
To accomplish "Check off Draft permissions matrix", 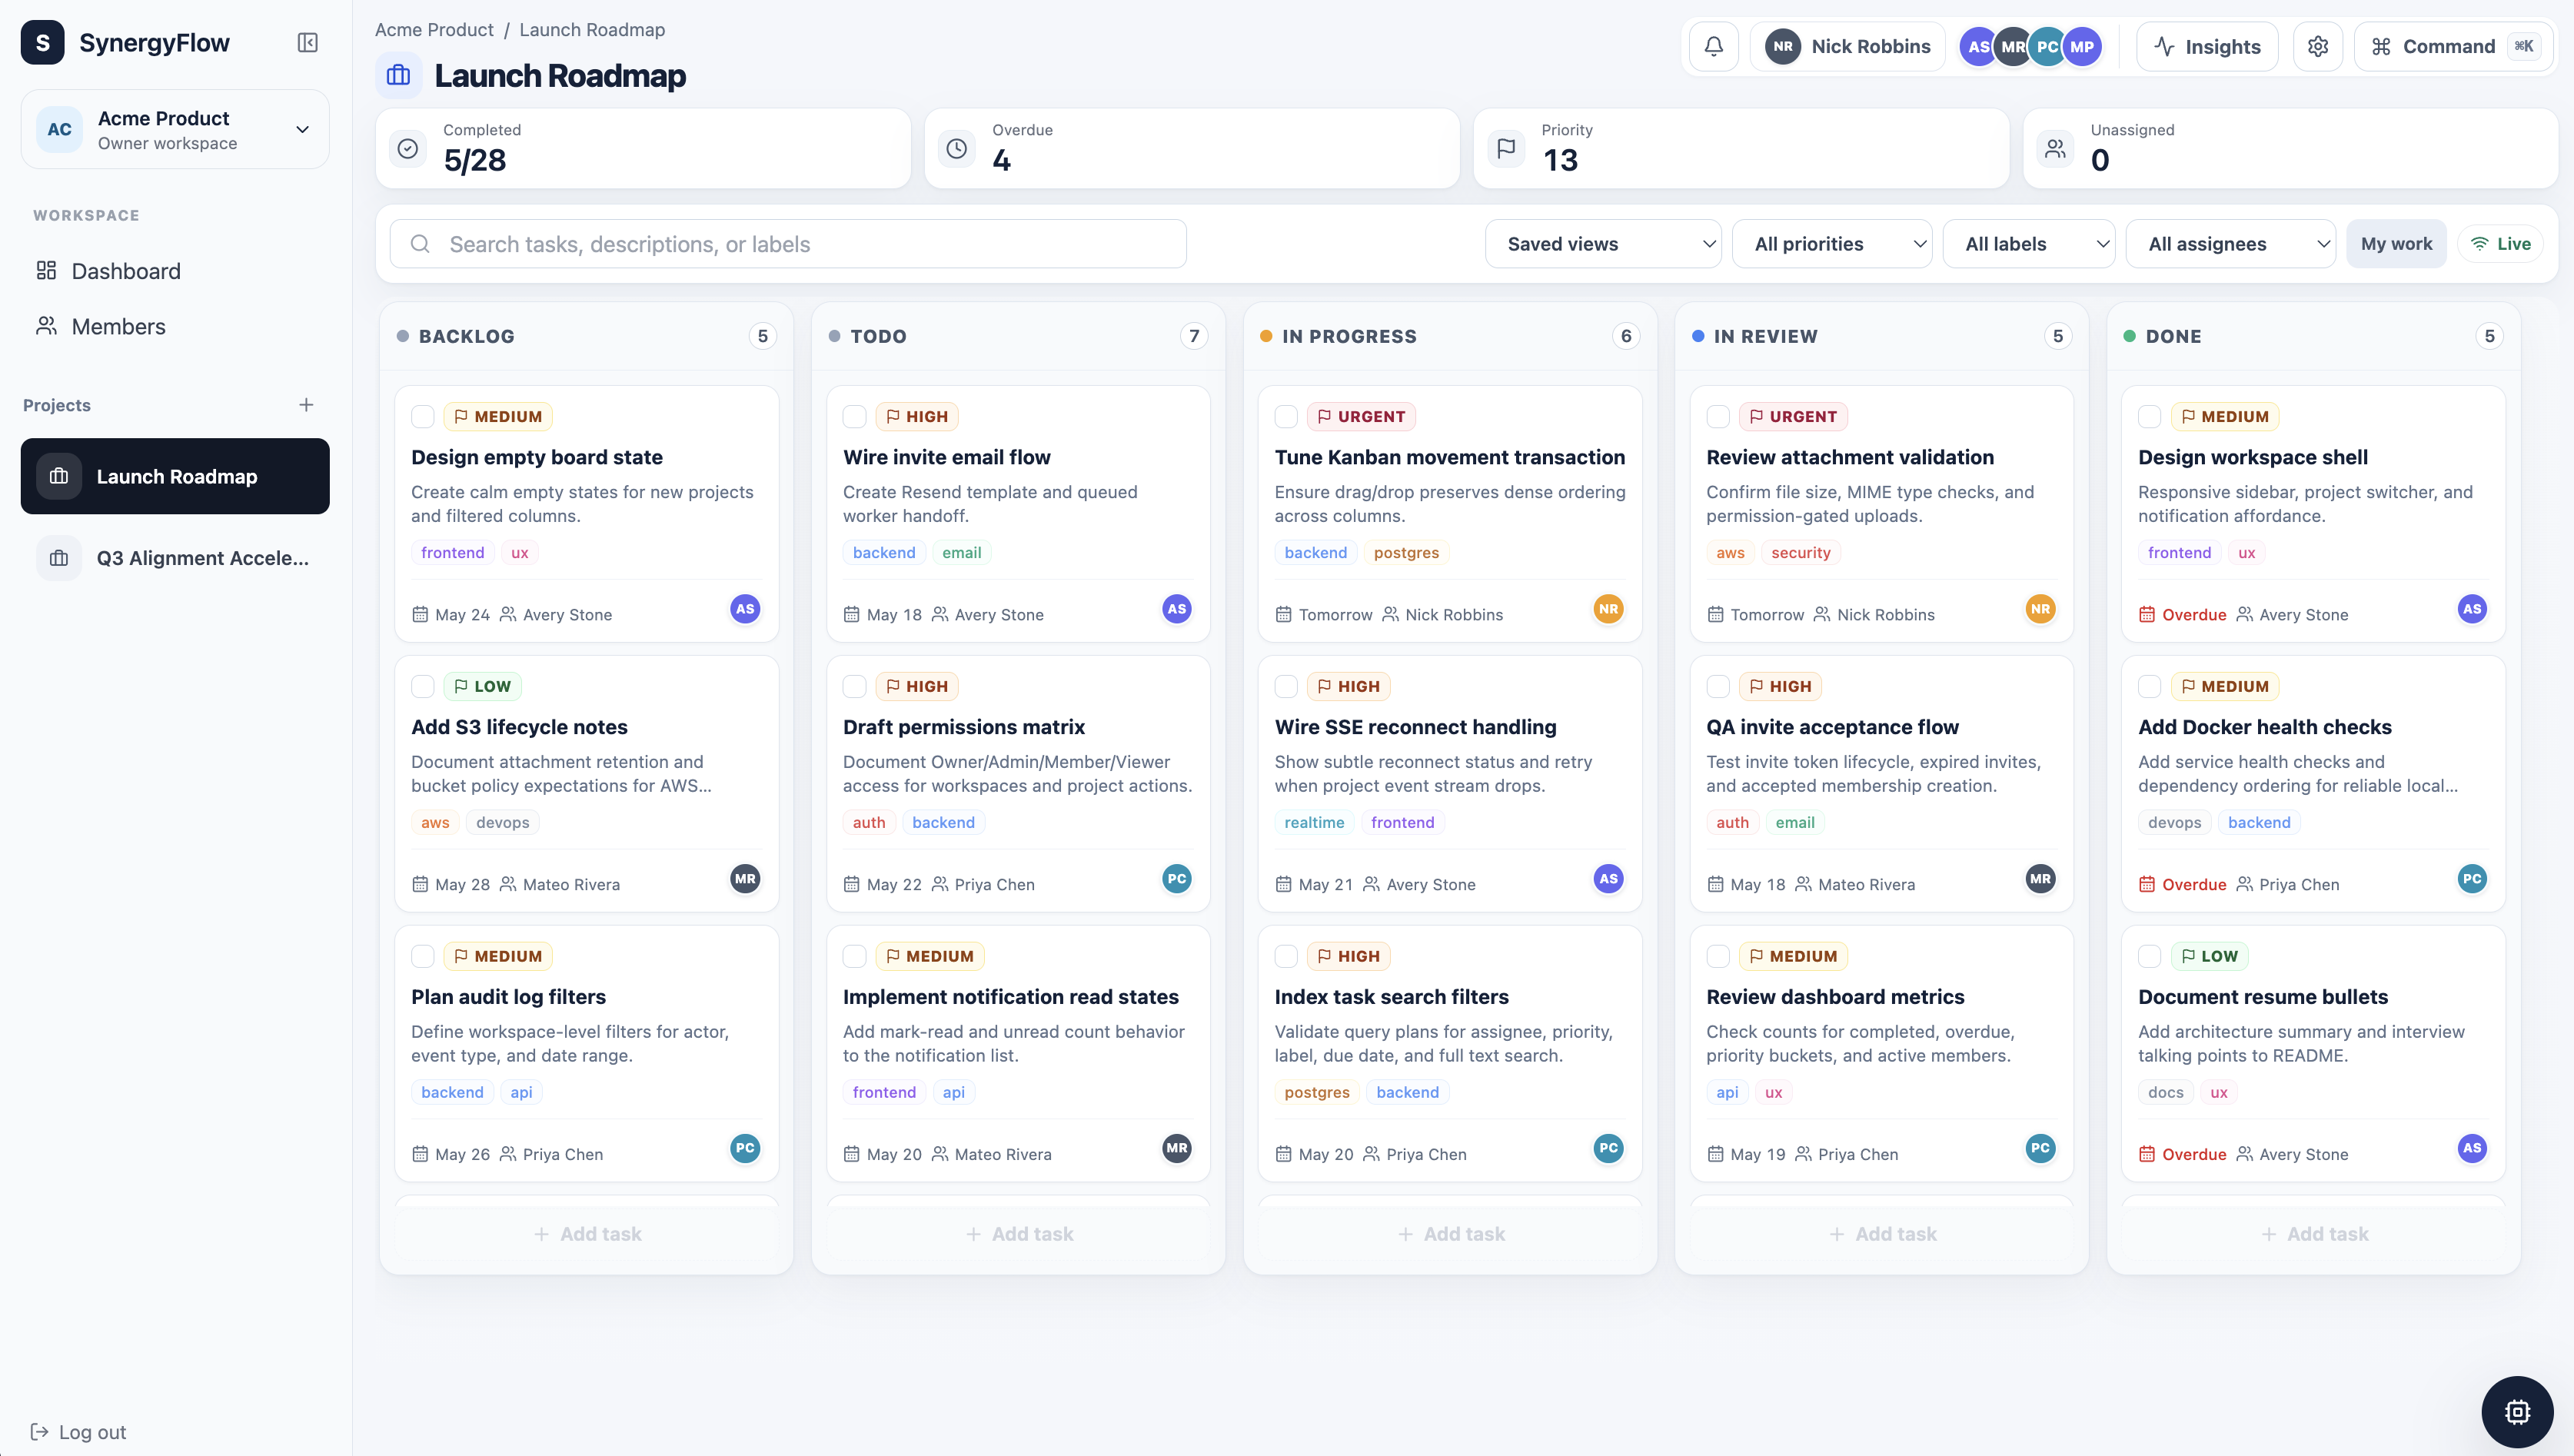I will (855, 687).
